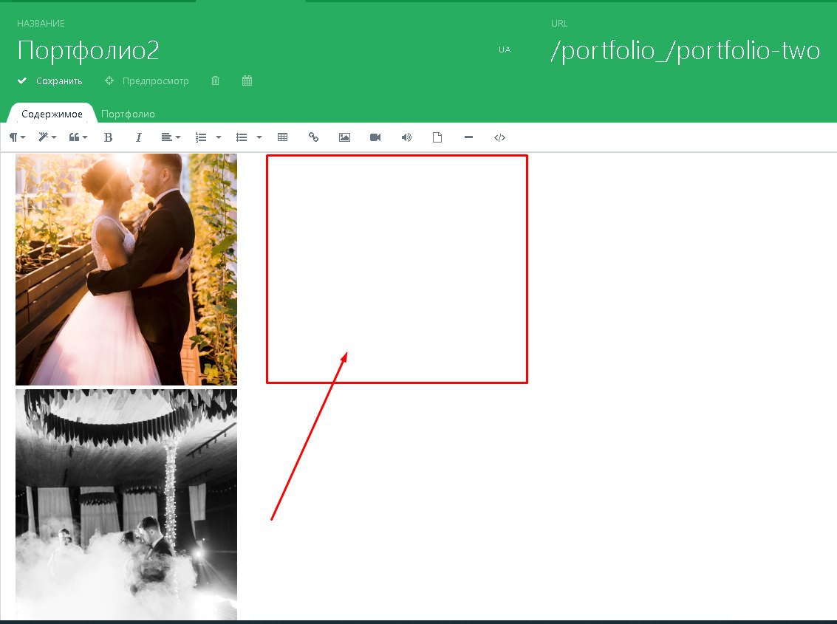Viewport: 837px width, 624px height.
Task: Insert an image
Action: 345,137
